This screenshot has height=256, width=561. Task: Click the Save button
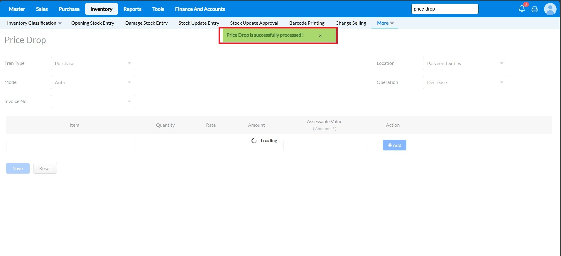(x=18, y=168)
